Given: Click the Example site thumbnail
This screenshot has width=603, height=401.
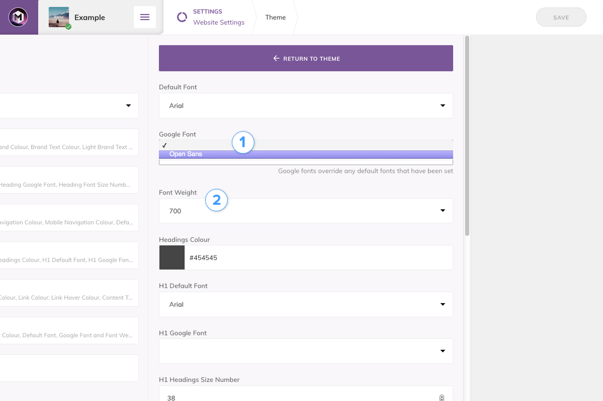Looking at the screenshot, I should pyautogui.click(x=59, y=17).
